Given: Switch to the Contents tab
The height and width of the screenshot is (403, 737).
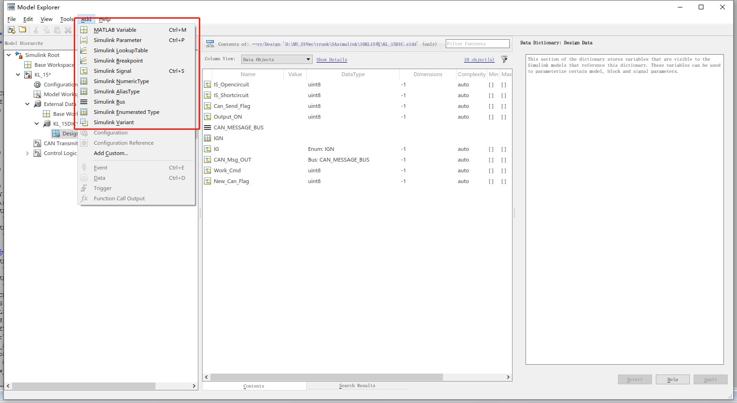Looking at the screenshot, I should 254,386.
